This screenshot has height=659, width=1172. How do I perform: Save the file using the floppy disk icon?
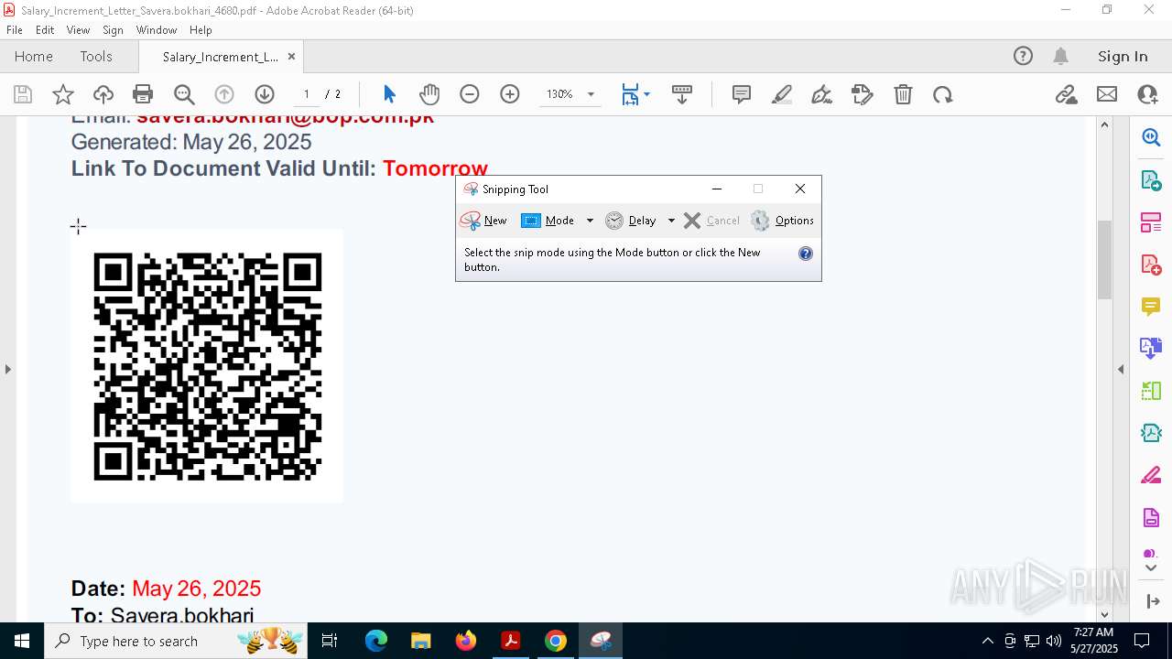tap(23, 94)
